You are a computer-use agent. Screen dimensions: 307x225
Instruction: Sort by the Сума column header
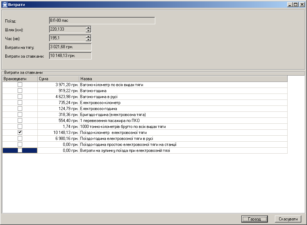pyautogui.click(x=58, y=79)
